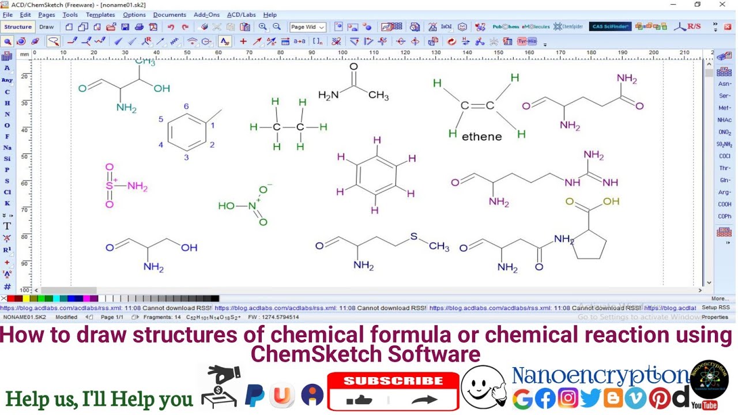The height and width of the screenshot is (415, 738).
Task: Open the Edit menu
Action: coord(25,14)
